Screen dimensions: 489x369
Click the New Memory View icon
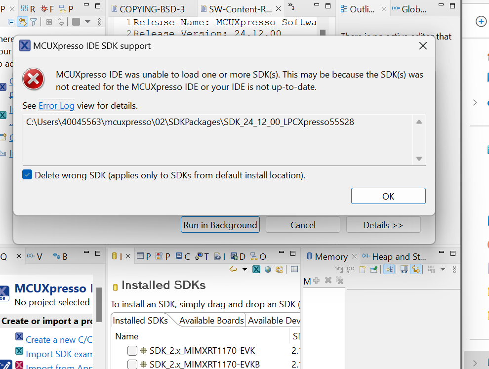(x=363, y=269)
